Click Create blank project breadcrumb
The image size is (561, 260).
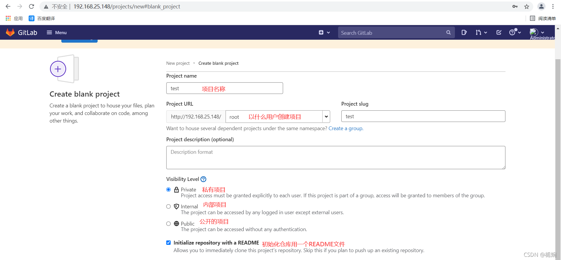point(218,63)
